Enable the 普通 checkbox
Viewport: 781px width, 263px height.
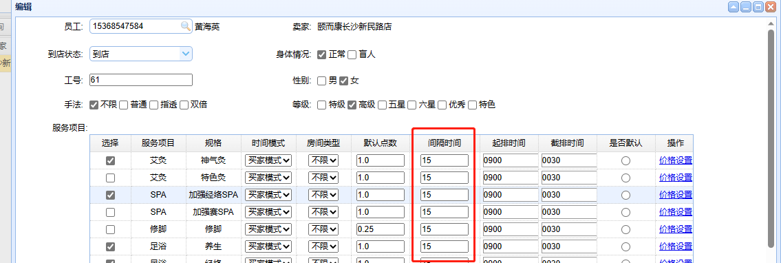click(x=124, y=105)
